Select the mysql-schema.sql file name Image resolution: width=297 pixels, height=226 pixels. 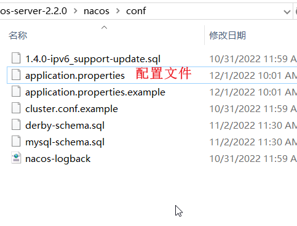[65, 142]
